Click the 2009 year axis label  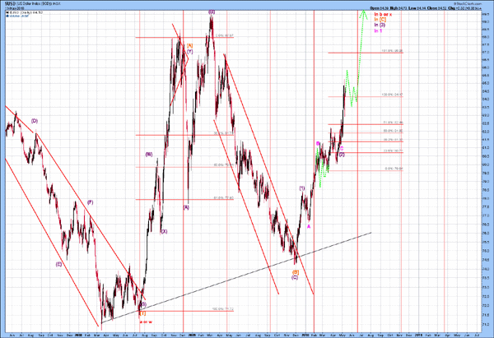[x=192, y=336]
